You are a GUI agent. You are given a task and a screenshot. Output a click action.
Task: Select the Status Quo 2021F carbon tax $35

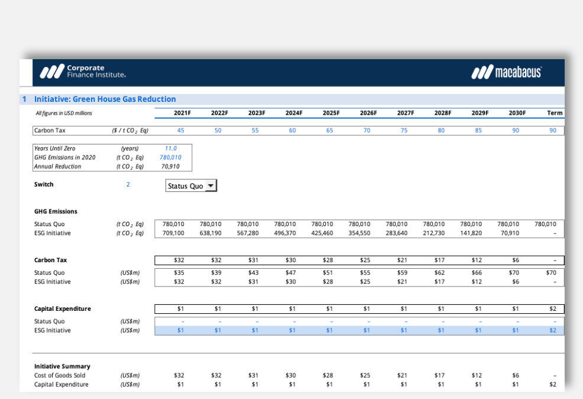click(x=180, y=273)
